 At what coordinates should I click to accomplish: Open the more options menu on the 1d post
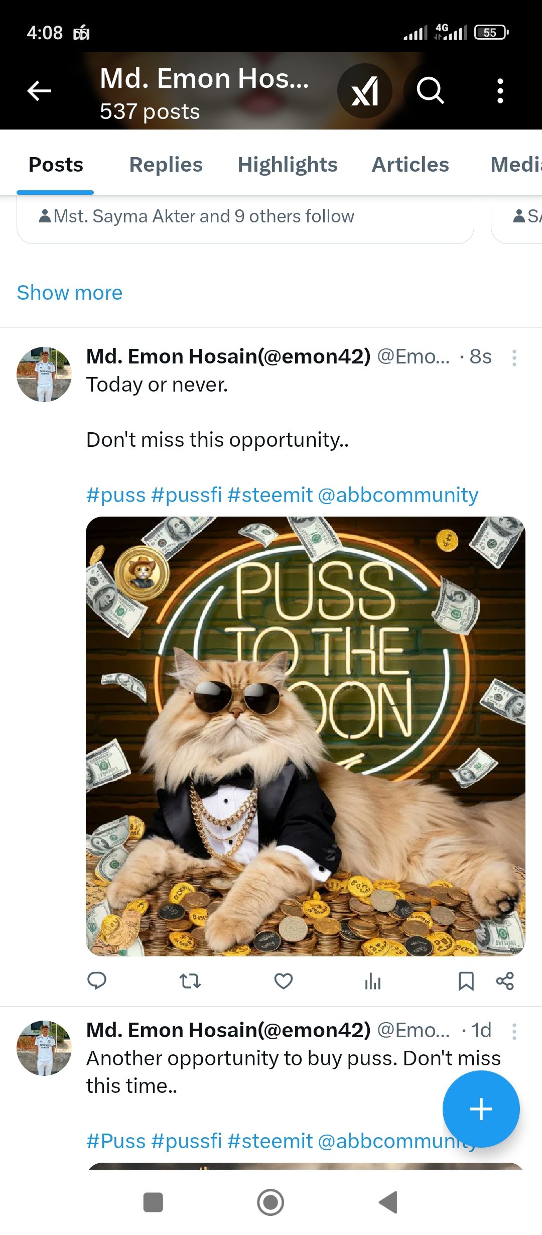point(514,1031)
